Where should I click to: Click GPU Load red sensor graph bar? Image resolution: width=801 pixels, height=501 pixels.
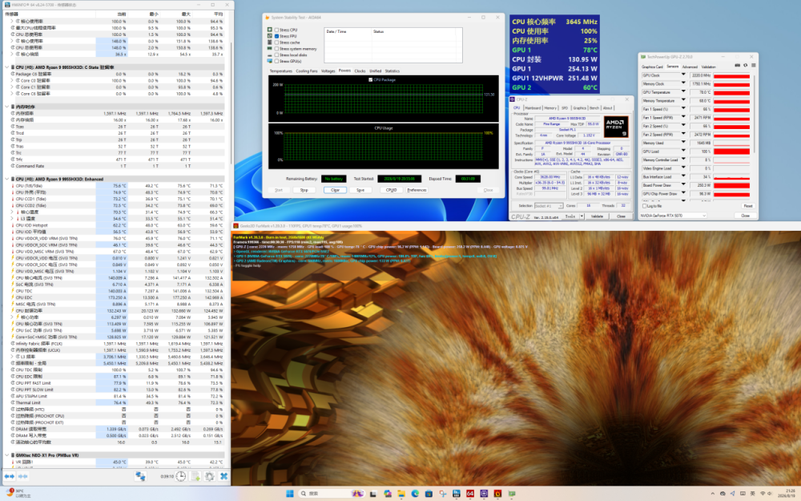(731, 152)
